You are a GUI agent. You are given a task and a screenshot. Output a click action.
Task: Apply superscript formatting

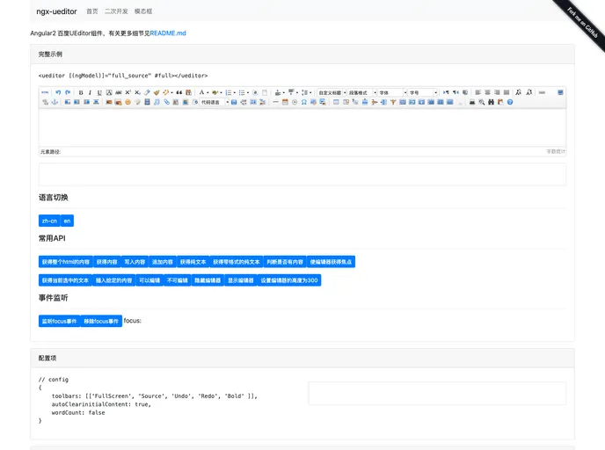[128, 92]
